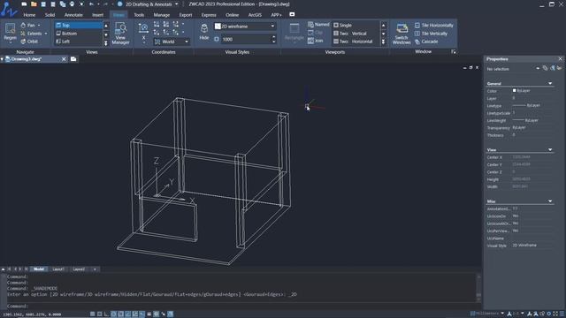The image size is (566, 318).
Task: Toggle ortho mode in status bar
Action: pyautogui.click(x=106, y=314)
